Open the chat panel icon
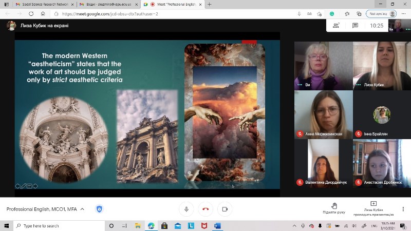The image size is (411, 231). tap(355, 25)
